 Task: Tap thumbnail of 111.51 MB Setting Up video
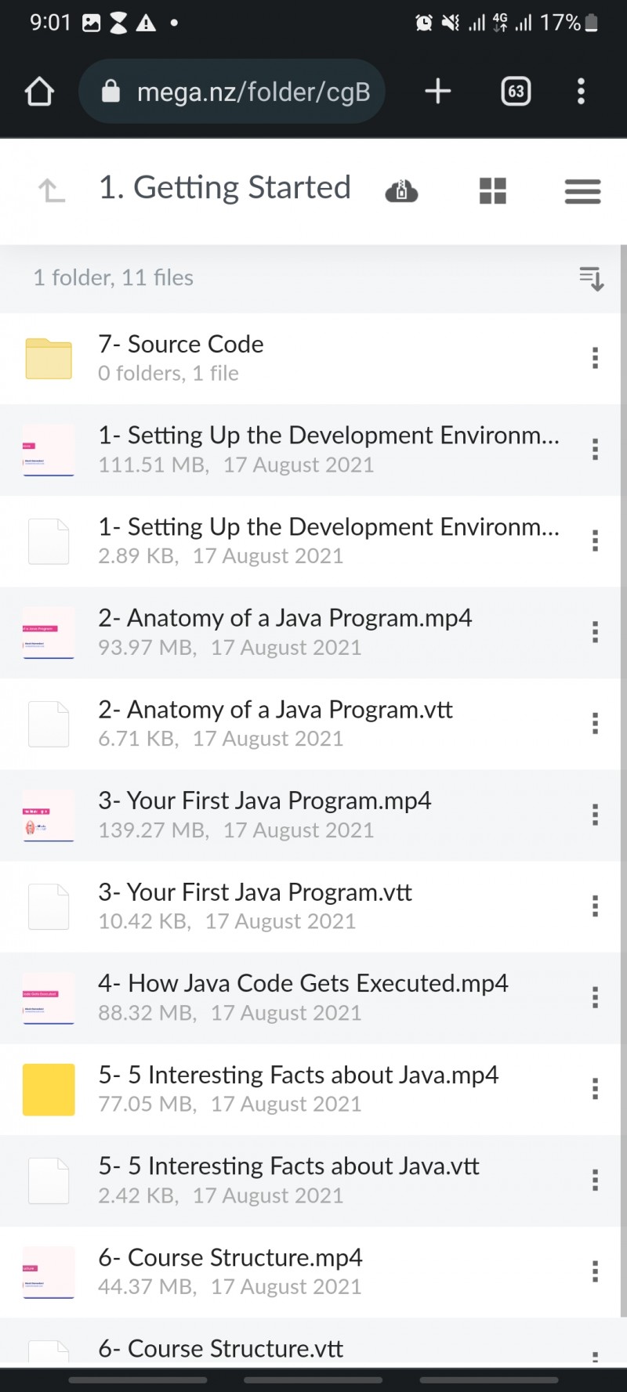coord(49,450)
